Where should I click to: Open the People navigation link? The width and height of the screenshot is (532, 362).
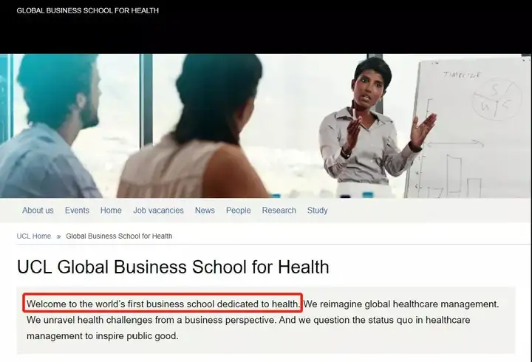(239, 211)
